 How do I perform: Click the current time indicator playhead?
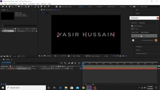[83, 64]
